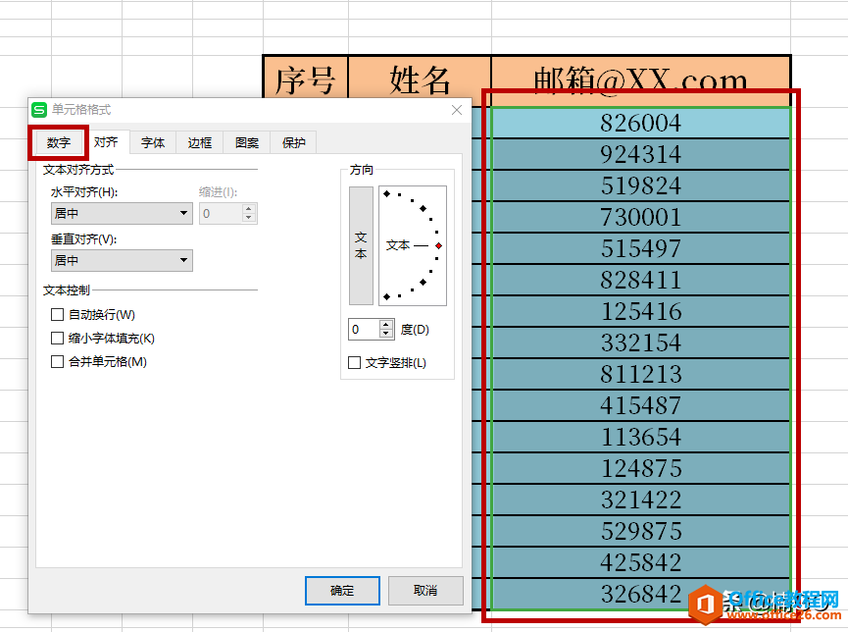Expand the 垂直对齐 dropdown

click(122, 260)
